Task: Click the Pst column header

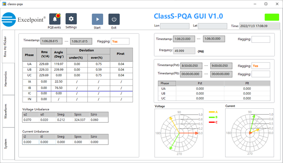Action: click(x=200, y=83)
